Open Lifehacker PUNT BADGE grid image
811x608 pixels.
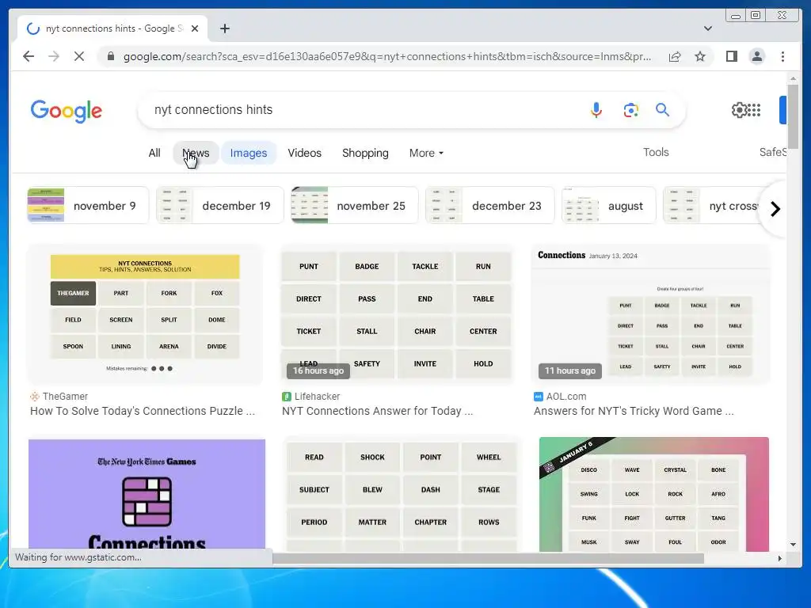(397, 314)
